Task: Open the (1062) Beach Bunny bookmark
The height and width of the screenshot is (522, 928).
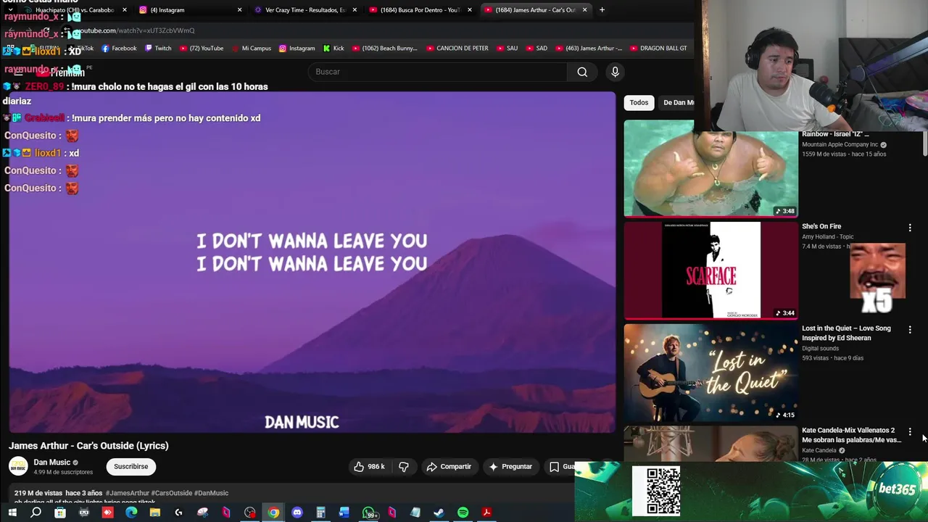Action: pos(384,49)
